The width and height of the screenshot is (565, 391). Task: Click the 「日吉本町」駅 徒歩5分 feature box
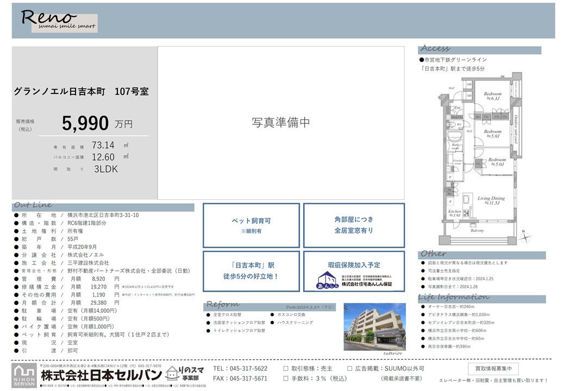coord(251,270)
